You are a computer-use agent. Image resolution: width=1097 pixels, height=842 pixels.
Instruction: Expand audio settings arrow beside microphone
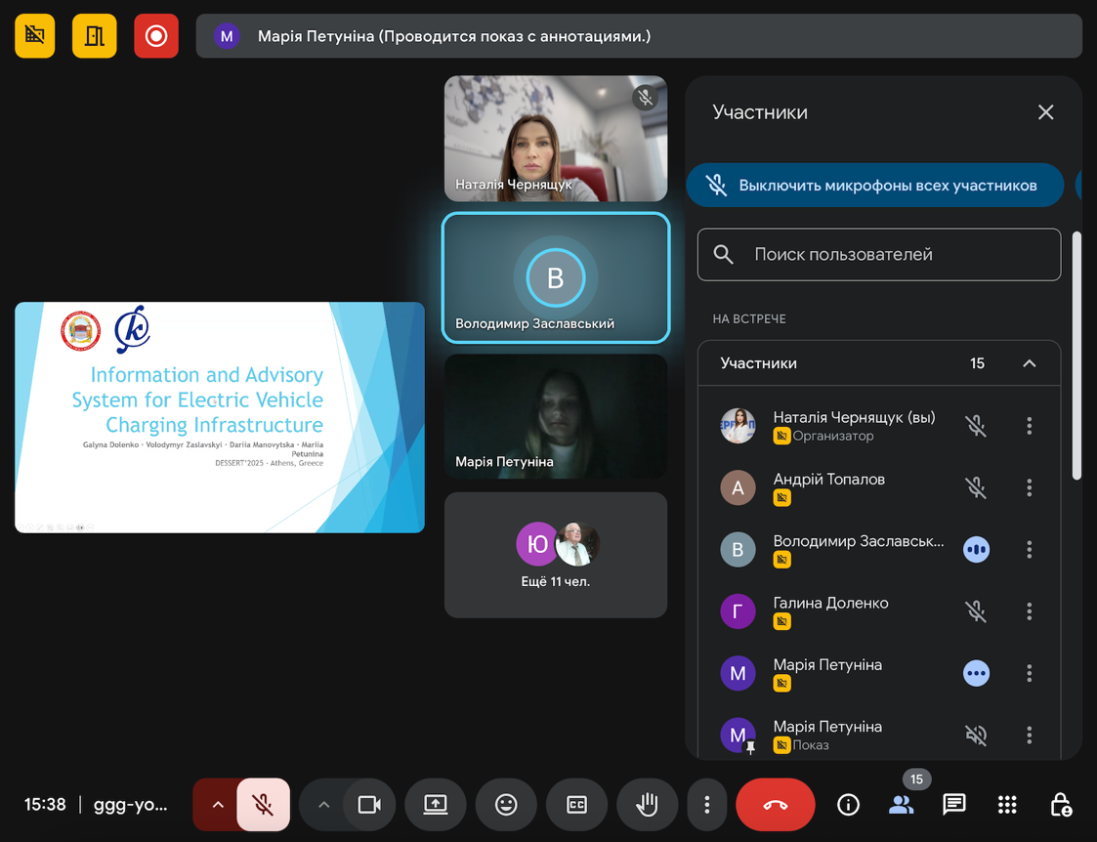(x=218, y=805)
